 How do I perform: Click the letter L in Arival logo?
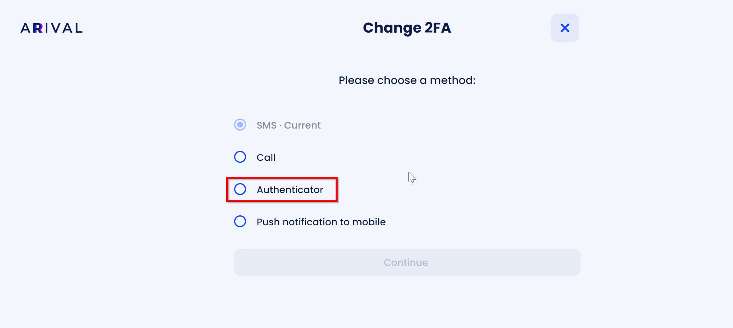(78, 28)
